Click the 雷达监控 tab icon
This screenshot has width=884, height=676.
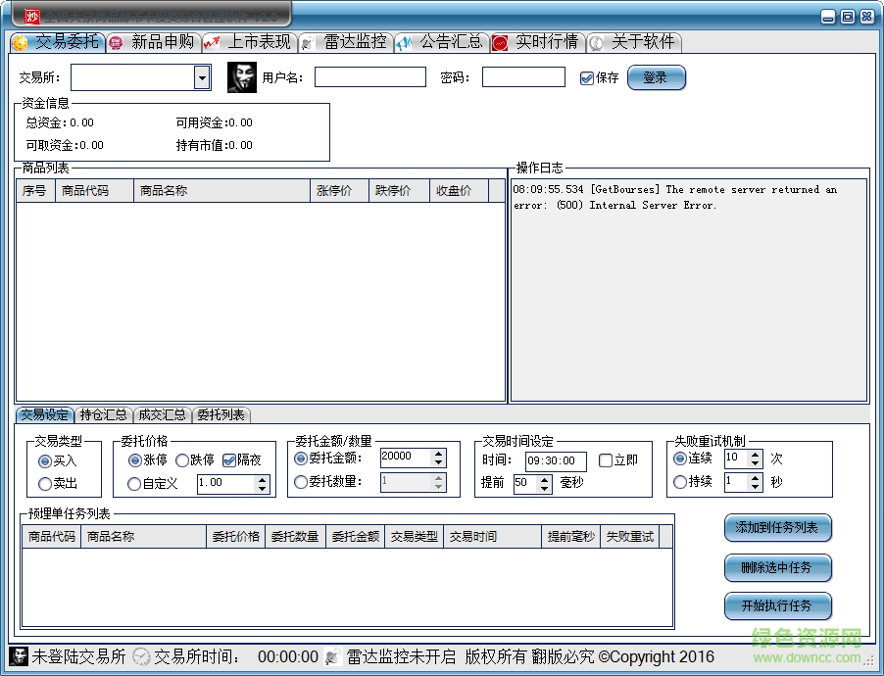tap(308, 43)
